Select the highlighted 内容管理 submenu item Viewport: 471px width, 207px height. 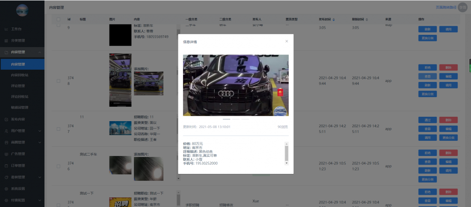point(22,64)
